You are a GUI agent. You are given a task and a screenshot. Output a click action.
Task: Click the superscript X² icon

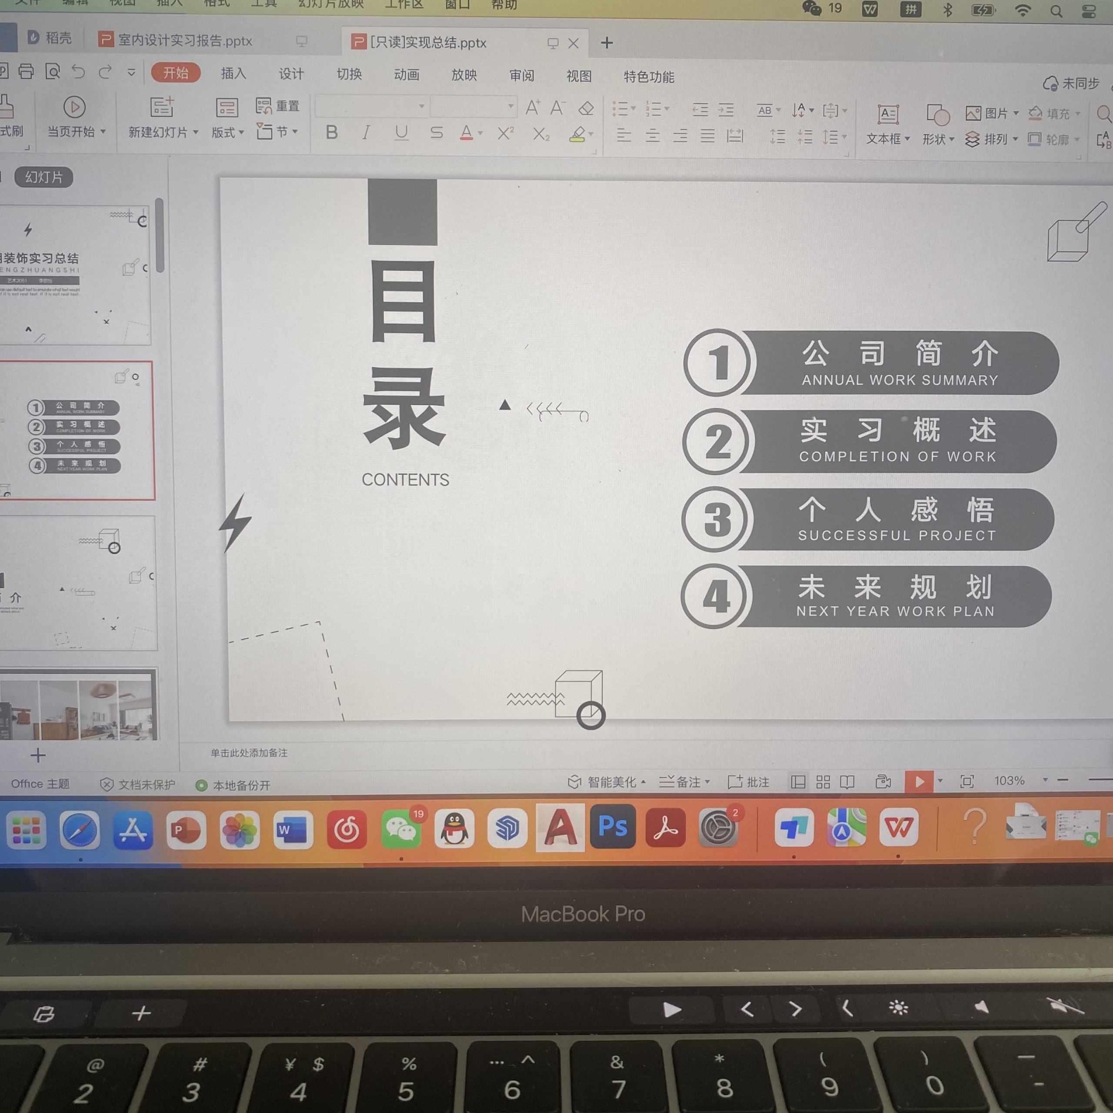coord(505,133)
